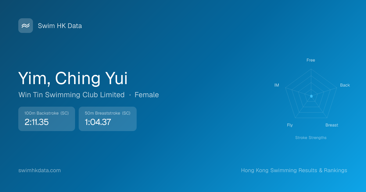366x192 pixels.
Task: Click the 50m Breaststroke (SC) label text
Action: pyautogui.click(x=108, y=113)
